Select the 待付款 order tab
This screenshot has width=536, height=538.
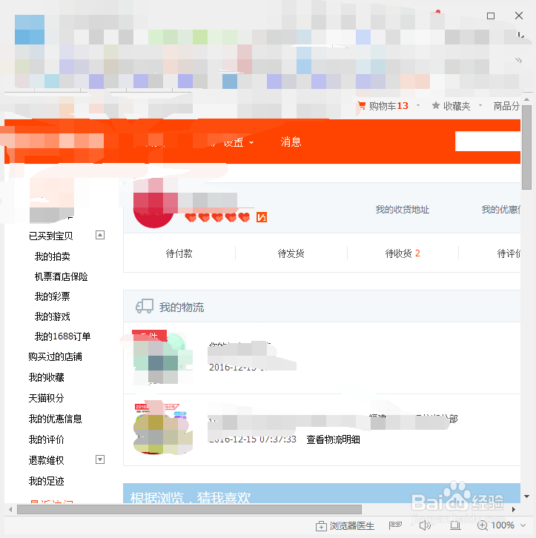coord(179,253)
